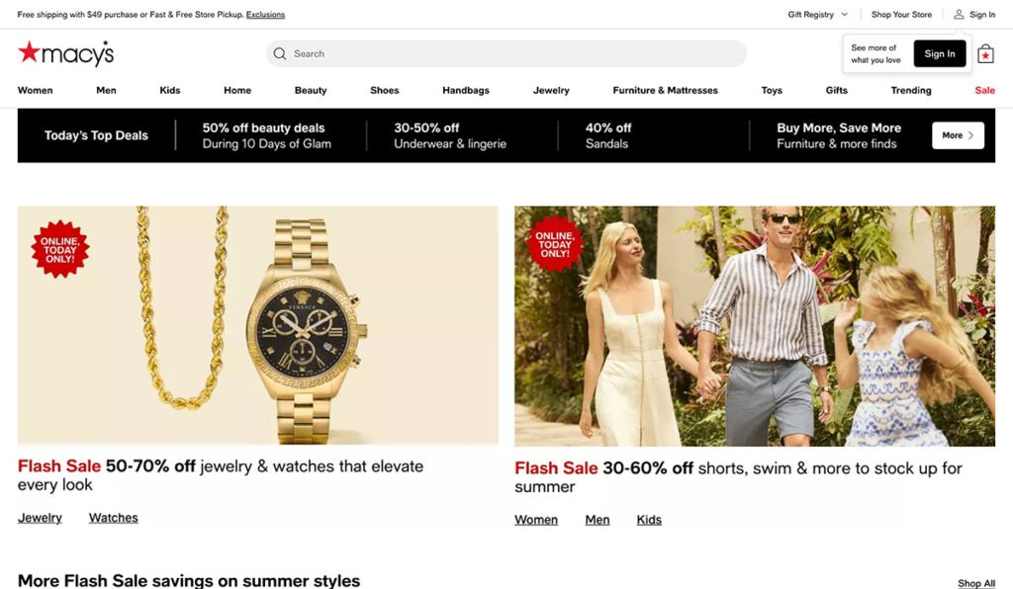Image resolution: width=1013 pixels, height=589 pixels.
Task: Click the Shop All link
Action: [976, 583]
